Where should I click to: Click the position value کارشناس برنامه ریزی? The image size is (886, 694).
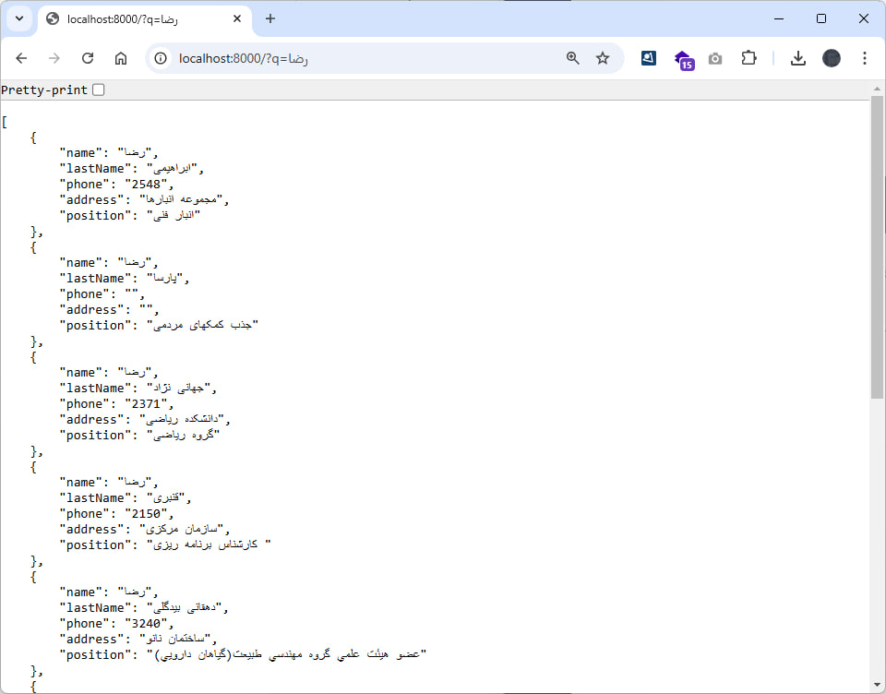tap(205, 544)
